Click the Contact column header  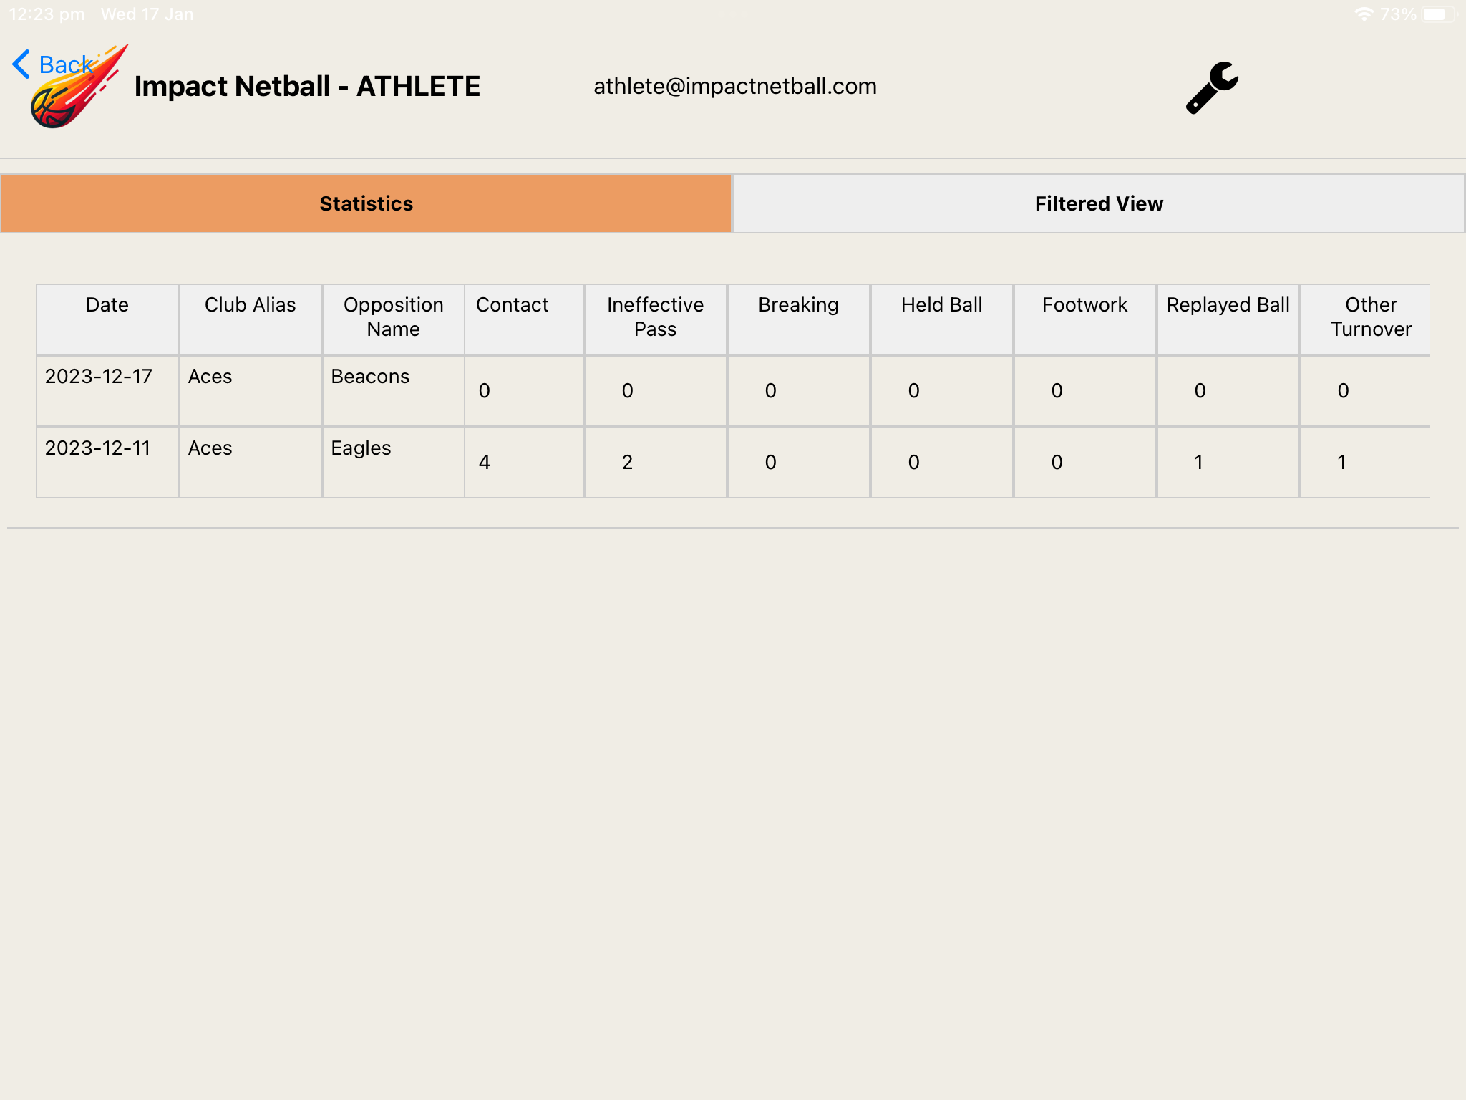click(x=512, y=305)
